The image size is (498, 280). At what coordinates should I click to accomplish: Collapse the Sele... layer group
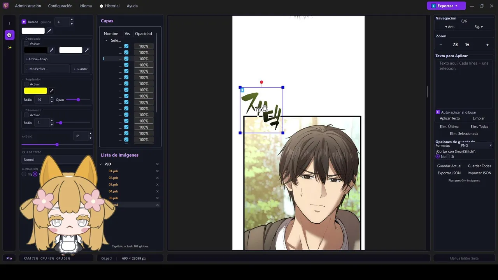click(106, 40)
